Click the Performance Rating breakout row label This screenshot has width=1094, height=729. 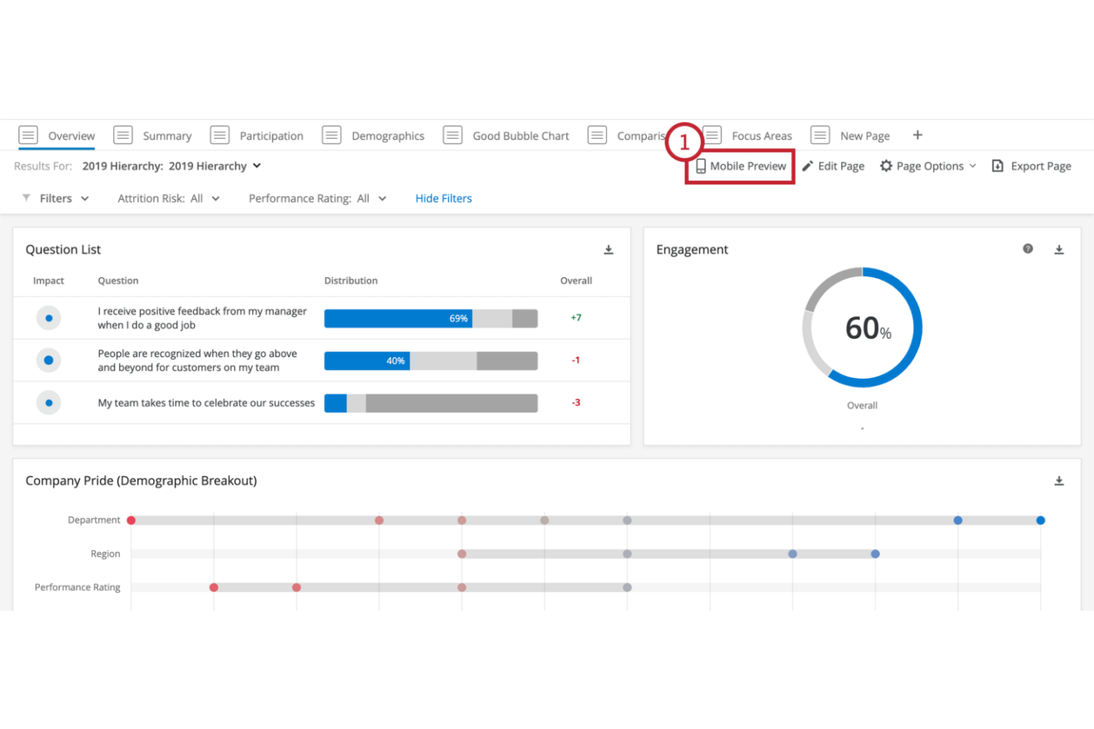[78, 587]
